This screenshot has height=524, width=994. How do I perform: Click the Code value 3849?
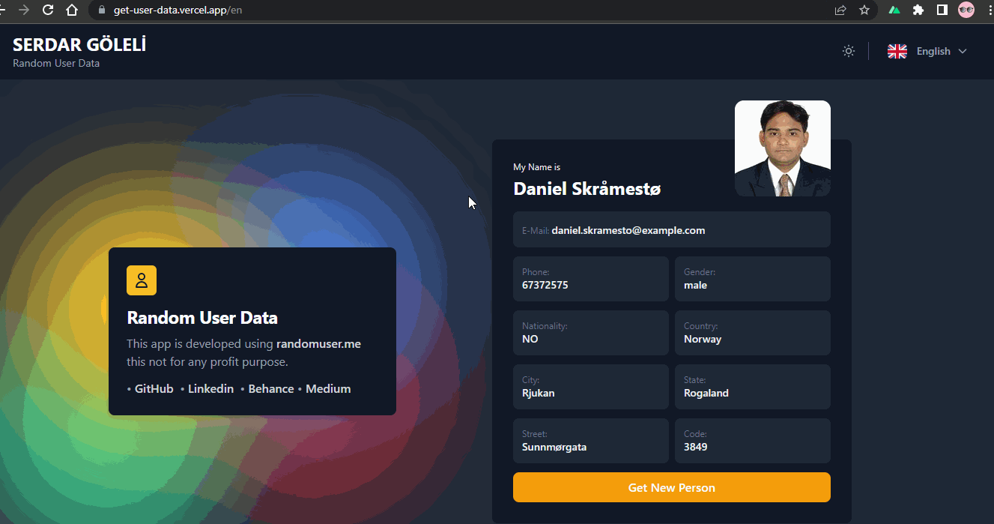click(x=696, y=447)
